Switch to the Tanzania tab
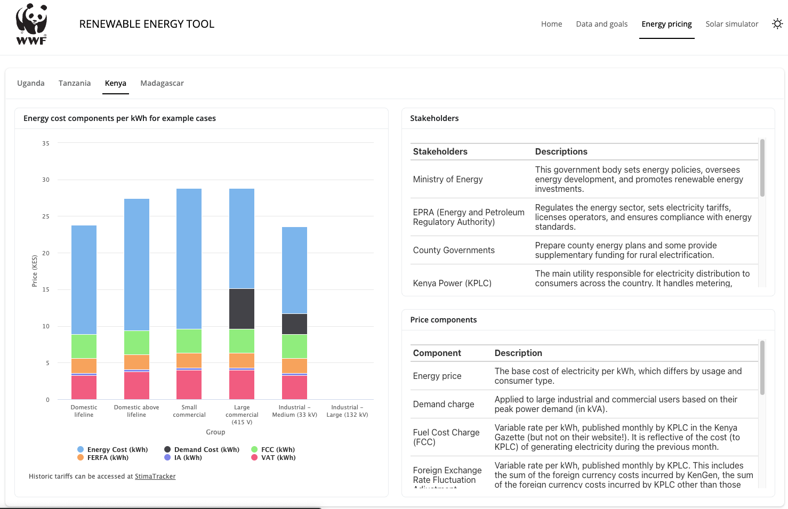This screenshot has height=509, width=788. pyautogui.click(x=75, y=83)
